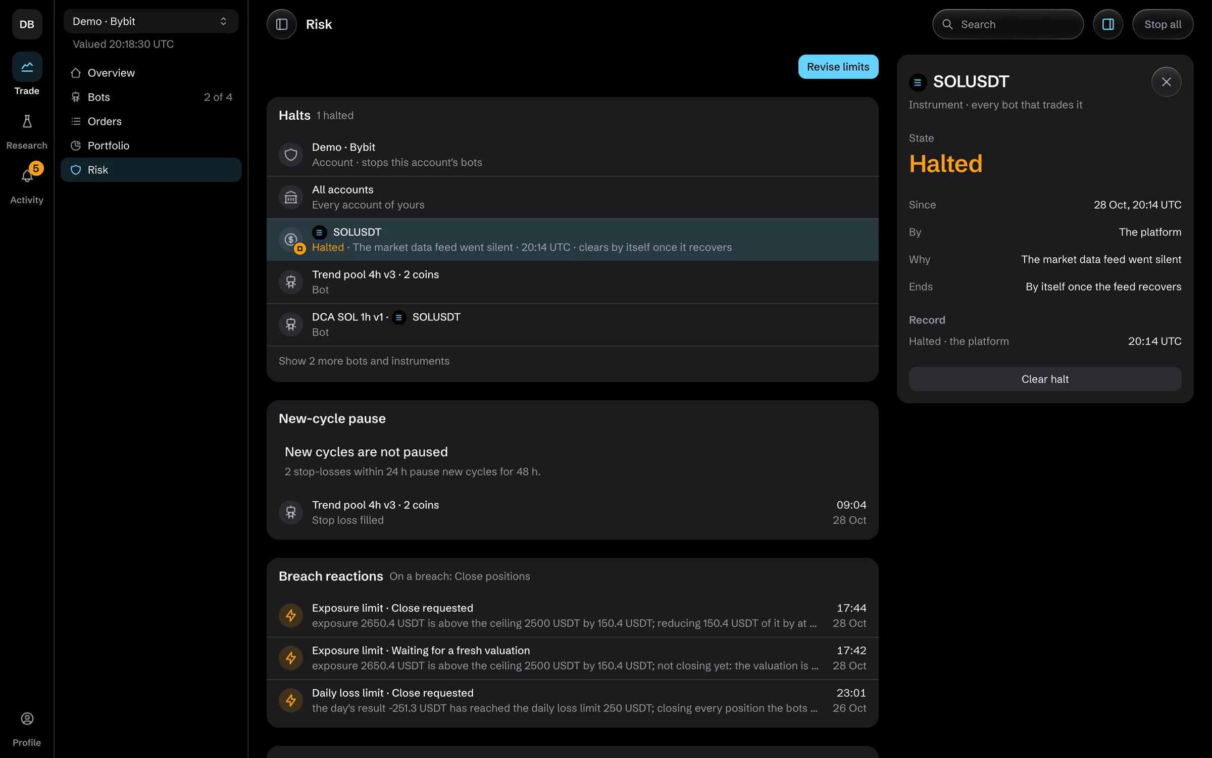Click the '1 halted' count label
Image resolution: width=1212 pixels, height=758 pixels.
coord(335,115)
